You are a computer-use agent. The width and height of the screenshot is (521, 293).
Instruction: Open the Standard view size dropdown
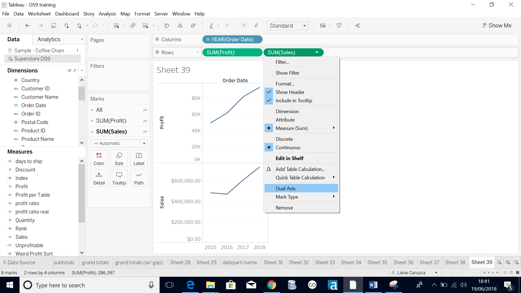pos(304,26)
